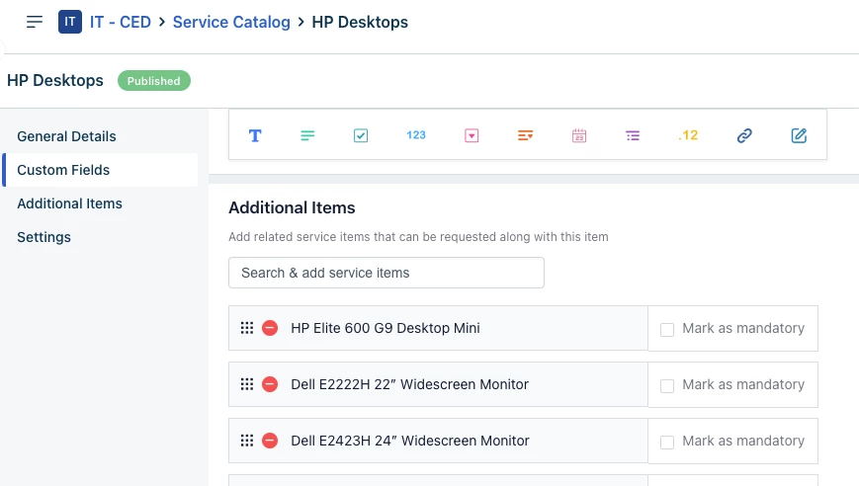
Task: Click the IT workspace badge icon
Action: tap(70, 22)
